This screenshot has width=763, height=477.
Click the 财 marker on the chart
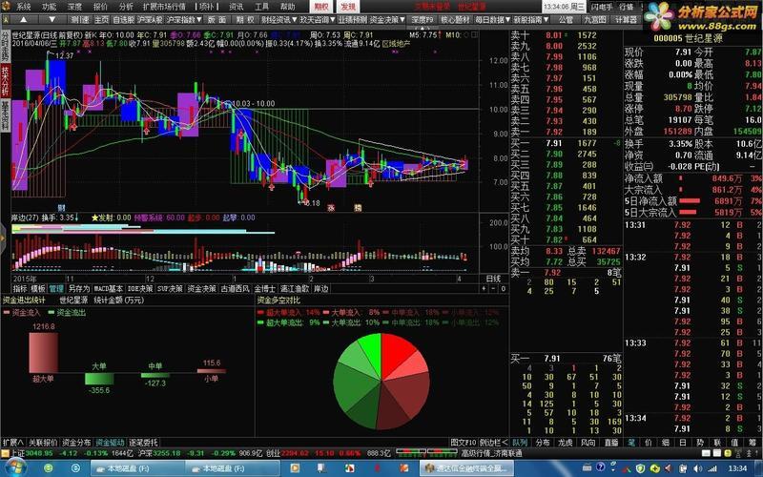(x=61, y=208)
